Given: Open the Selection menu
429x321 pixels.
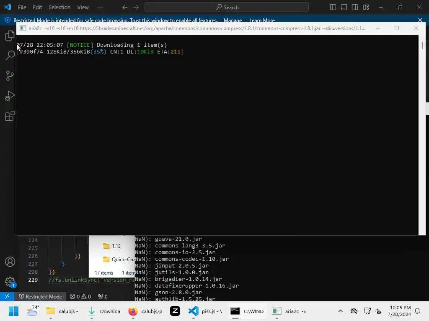Looking at the screenshot, I should pyautogui.click(x=59, y=8).
